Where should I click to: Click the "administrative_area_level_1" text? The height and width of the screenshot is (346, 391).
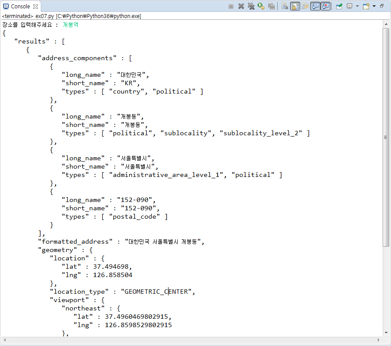(x=166, y=175)
